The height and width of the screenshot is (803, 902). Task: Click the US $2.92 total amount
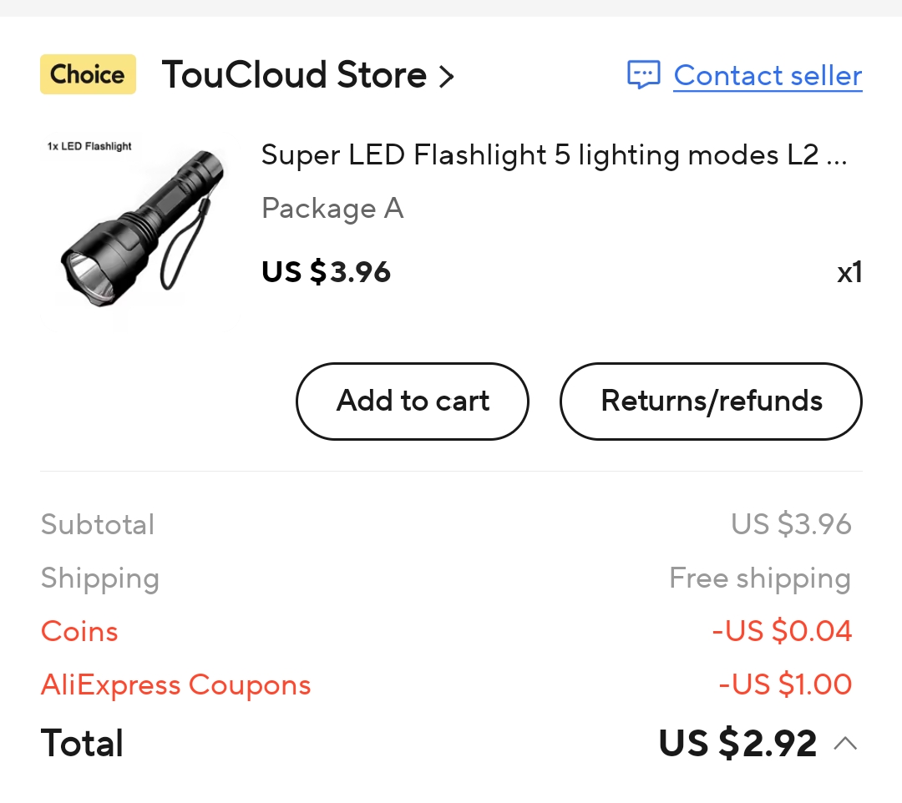click(737, 743)
